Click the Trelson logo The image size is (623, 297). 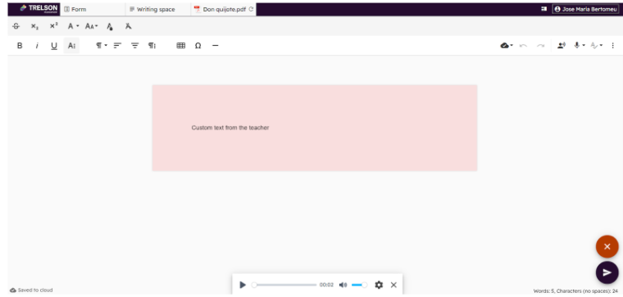pyautogui.click(x=39, y=8)
